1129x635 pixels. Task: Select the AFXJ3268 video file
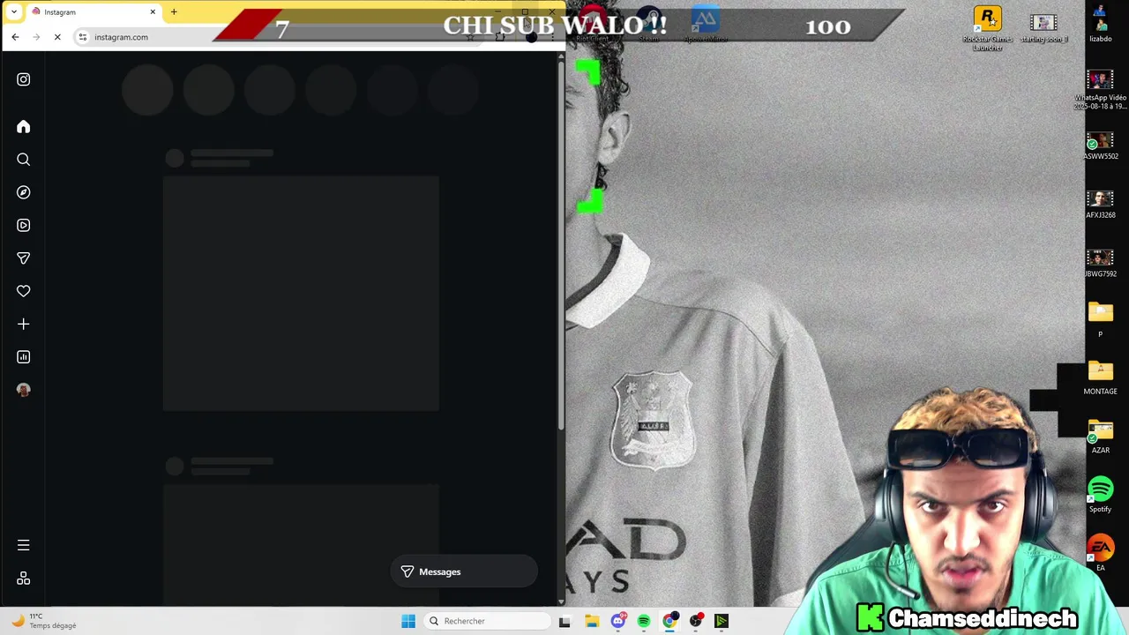tap(1100, 205)
